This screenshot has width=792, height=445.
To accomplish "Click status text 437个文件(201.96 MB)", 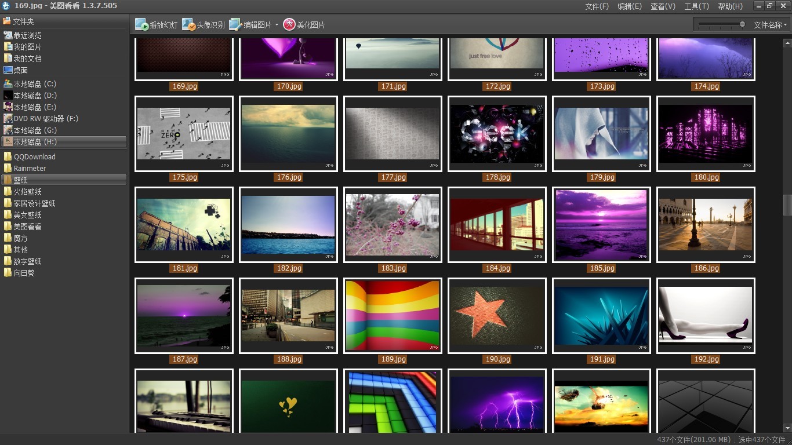I will pyautogui.click(x=693, y=440).
